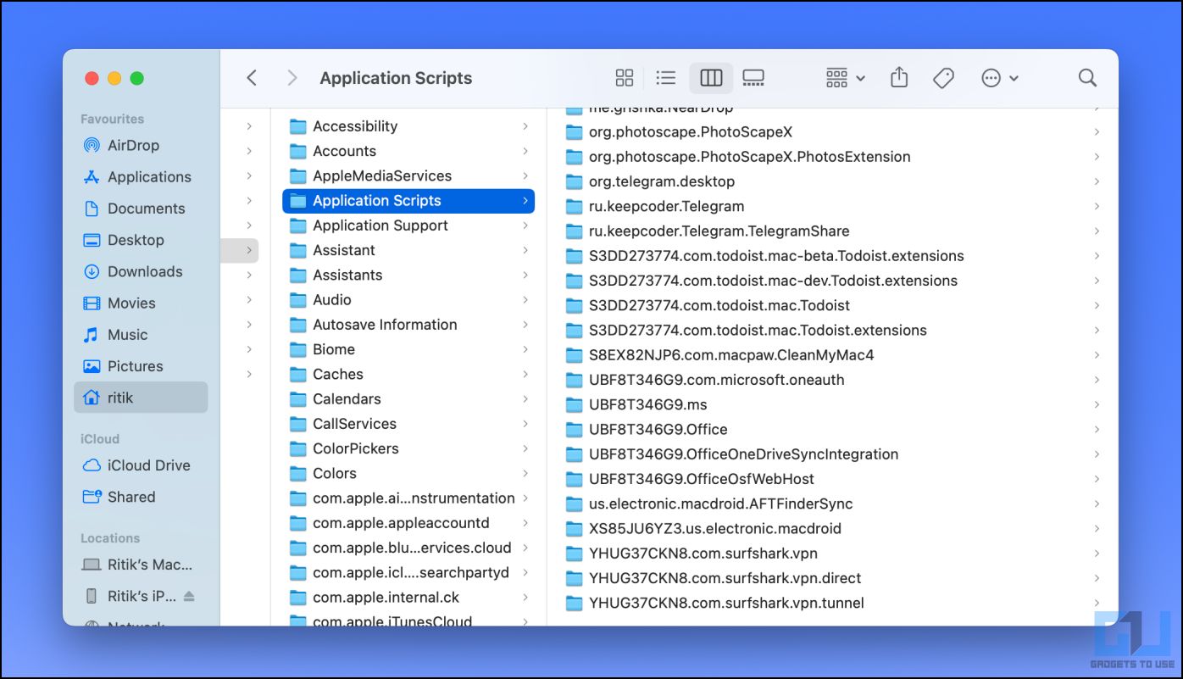Select the com.apple.internal.ck folder

pos(409,598)
